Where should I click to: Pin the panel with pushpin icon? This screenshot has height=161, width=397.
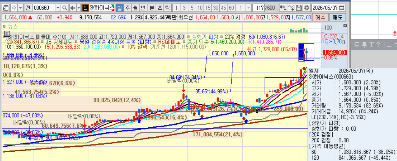point(364,44)
